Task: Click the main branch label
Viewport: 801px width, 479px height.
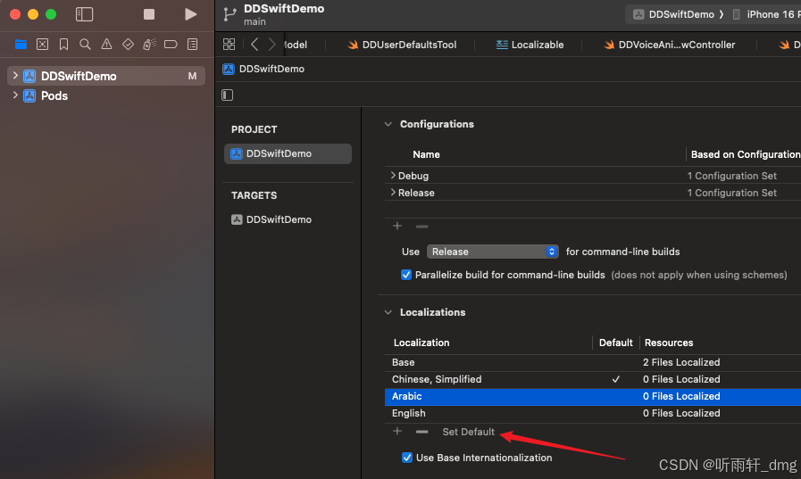Action: click(254, 22)
